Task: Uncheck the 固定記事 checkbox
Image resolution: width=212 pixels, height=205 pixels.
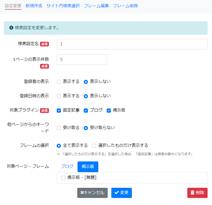Action: click(59, 110)
